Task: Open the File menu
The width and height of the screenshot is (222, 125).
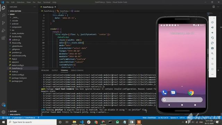Action: tap(8, 2)
